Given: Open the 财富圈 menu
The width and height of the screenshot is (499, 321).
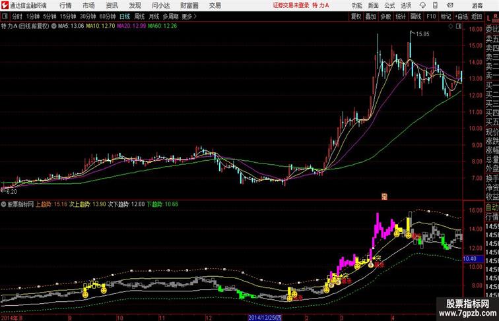Looking at the screenshot, I should tap(189, 5).
